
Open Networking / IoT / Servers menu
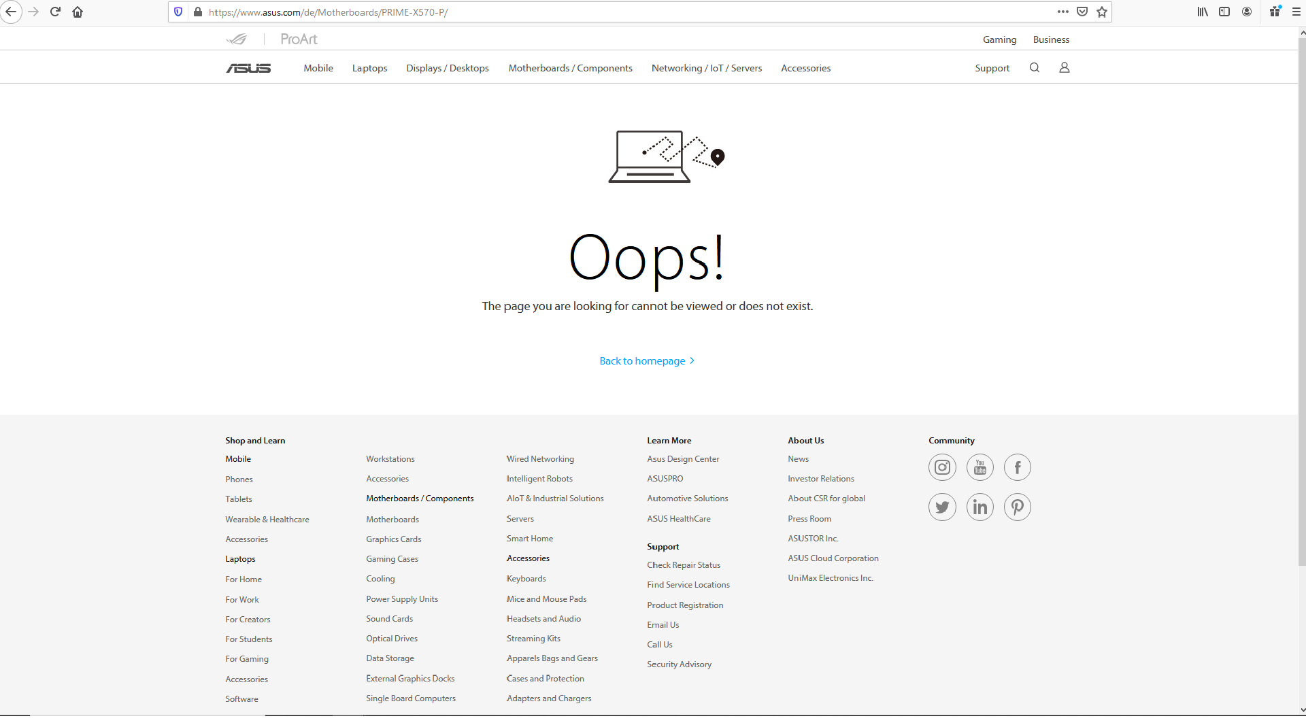[x=707, y=68]
